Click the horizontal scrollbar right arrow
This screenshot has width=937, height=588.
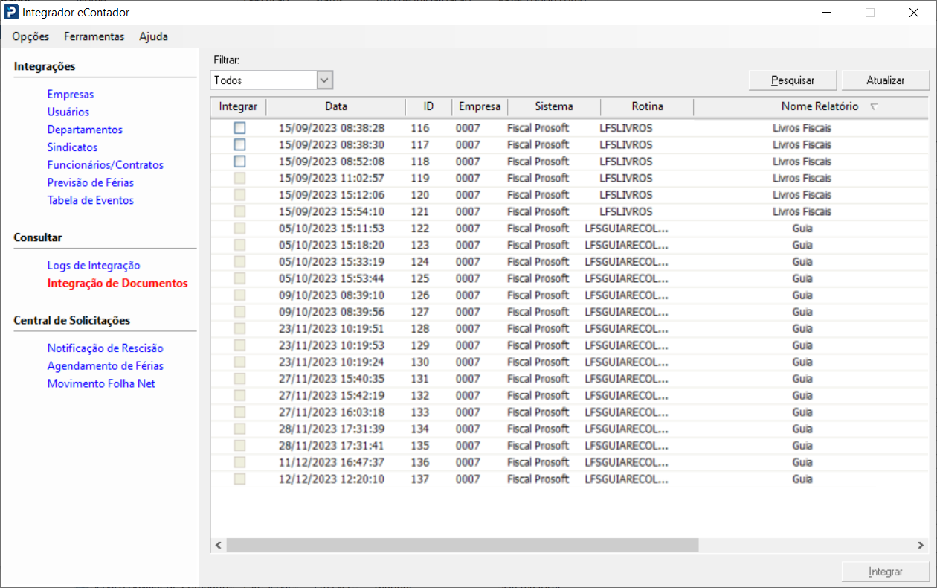pyautogui.click(x=921, y=546)
